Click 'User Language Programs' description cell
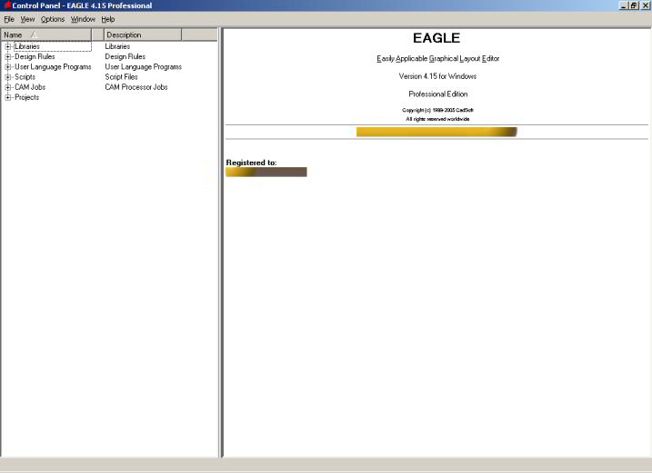The height and width of the screenshot is (473, 652). [143, 67]
